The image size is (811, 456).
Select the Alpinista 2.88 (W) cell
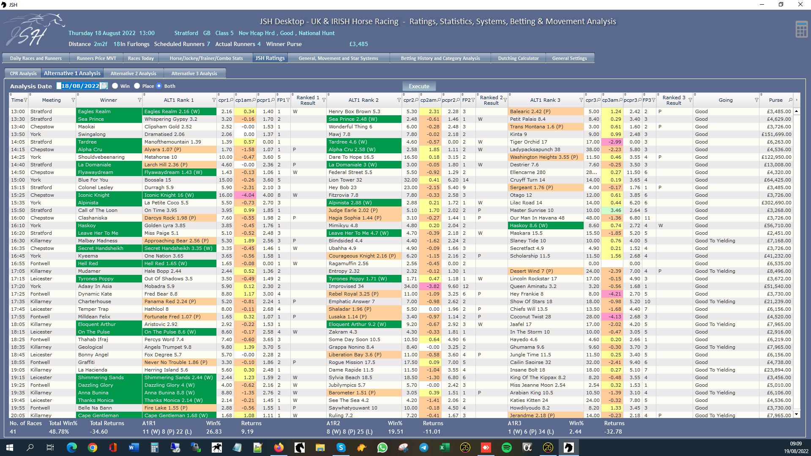point(364,203)
